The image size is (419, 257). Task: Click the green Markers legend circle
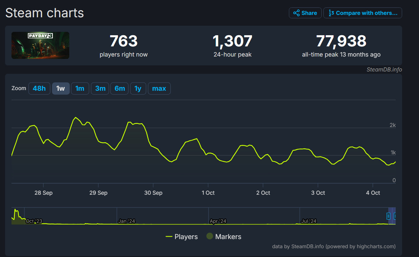pyautogui.click(x=209, y=236)
